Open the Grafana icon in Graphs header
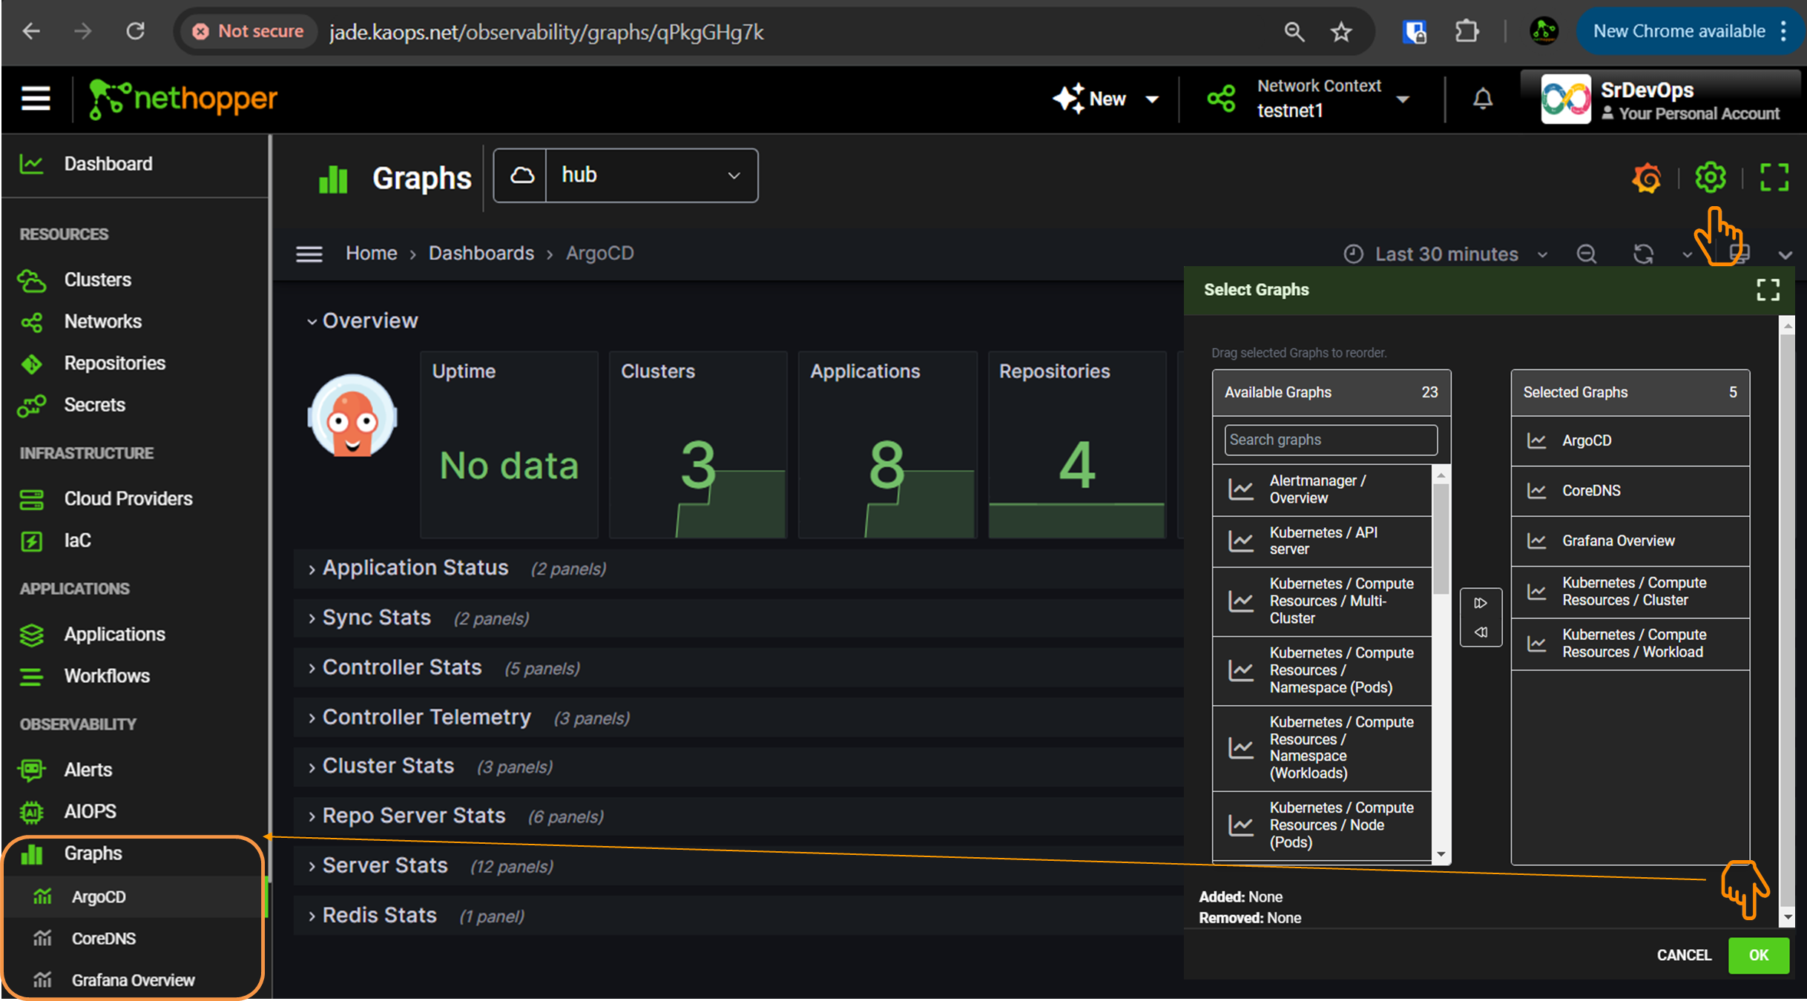 [x=1646, y=178]
